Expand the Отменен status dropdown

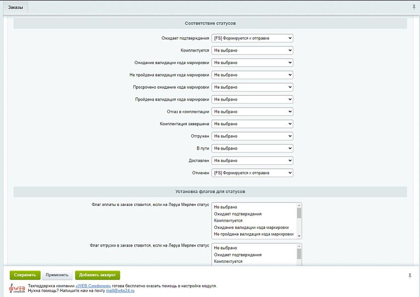pos(252,173)
